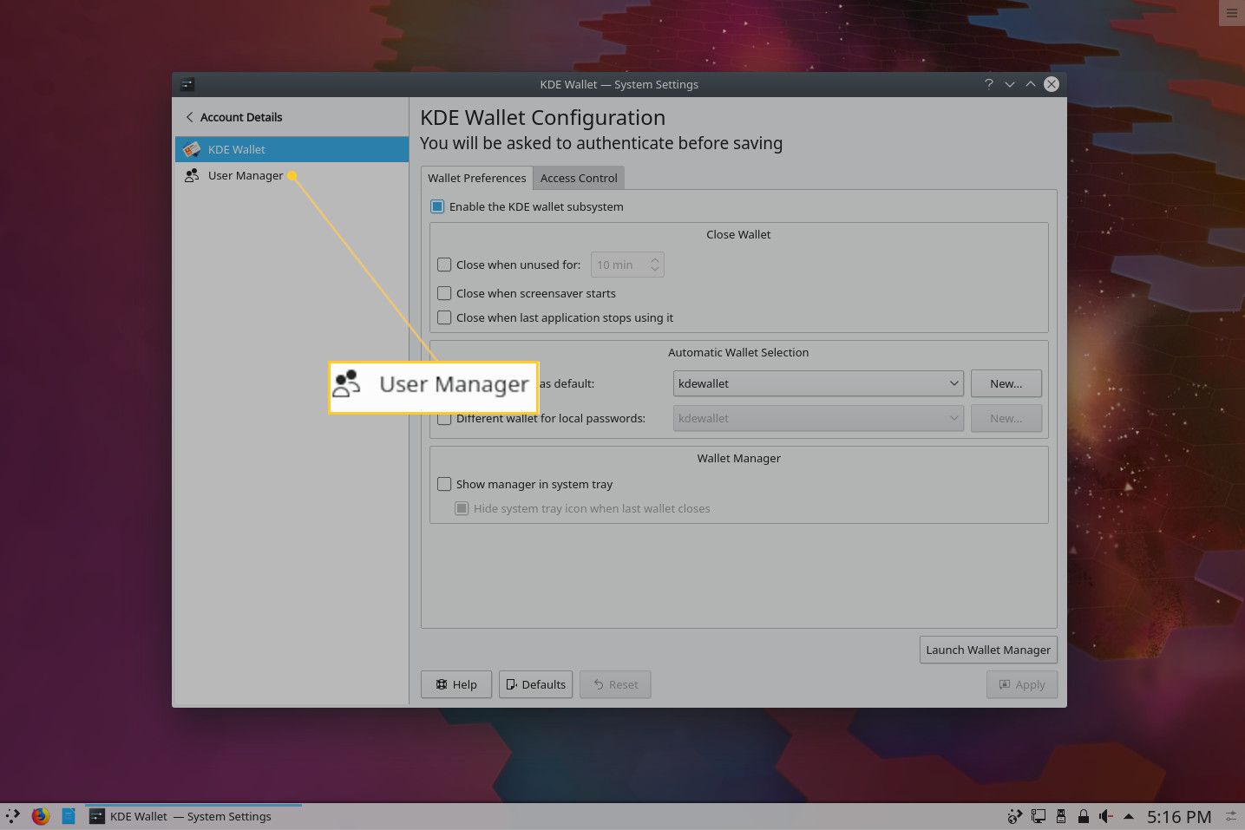This screenshot has height=830, width=1245.
Task: Switch to Wallet Preferences tab
Action: (x=476, y=178)
